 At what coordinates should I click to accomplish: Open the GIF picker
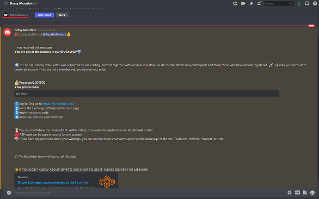pos(297,193)
